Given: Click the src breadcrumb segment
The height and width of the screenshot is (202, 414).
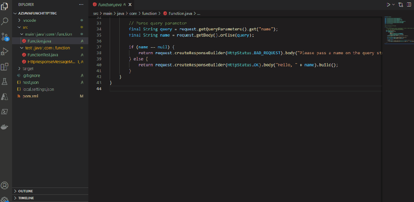Looking at the screenshot, I should pos(96,13).
